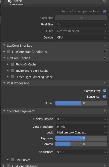The image size is (109, 167).
Task: Open the View Transform dropdown set to Filmic
Action: (81, 127)
